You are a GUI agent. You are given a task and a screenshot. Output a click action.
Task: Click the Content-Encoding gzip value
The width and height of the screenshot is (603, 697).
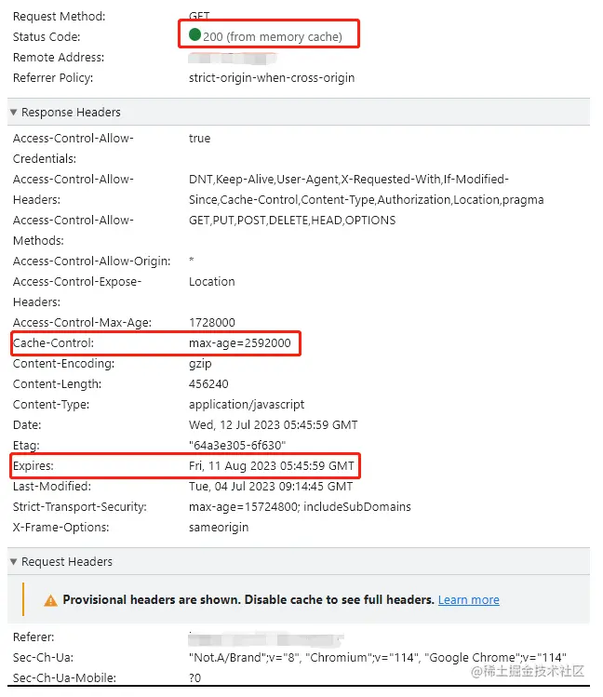(200, 364)
